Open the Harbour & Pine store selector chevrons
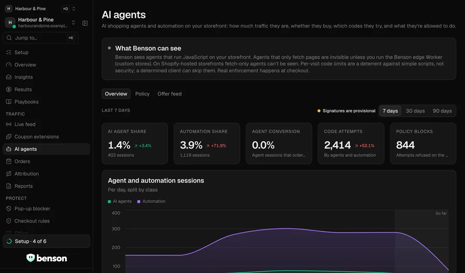 tap(73, 22)
